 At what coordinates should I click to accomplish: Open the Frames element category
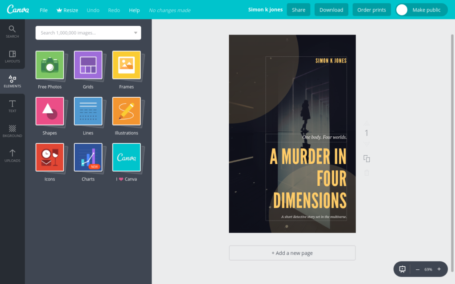pos(127,65)
